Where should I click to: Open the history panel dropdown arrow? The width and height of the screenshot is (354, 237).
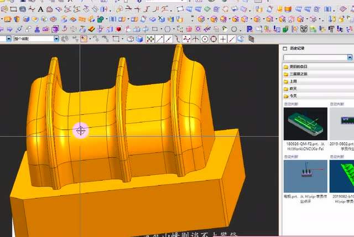coord(350,58)
